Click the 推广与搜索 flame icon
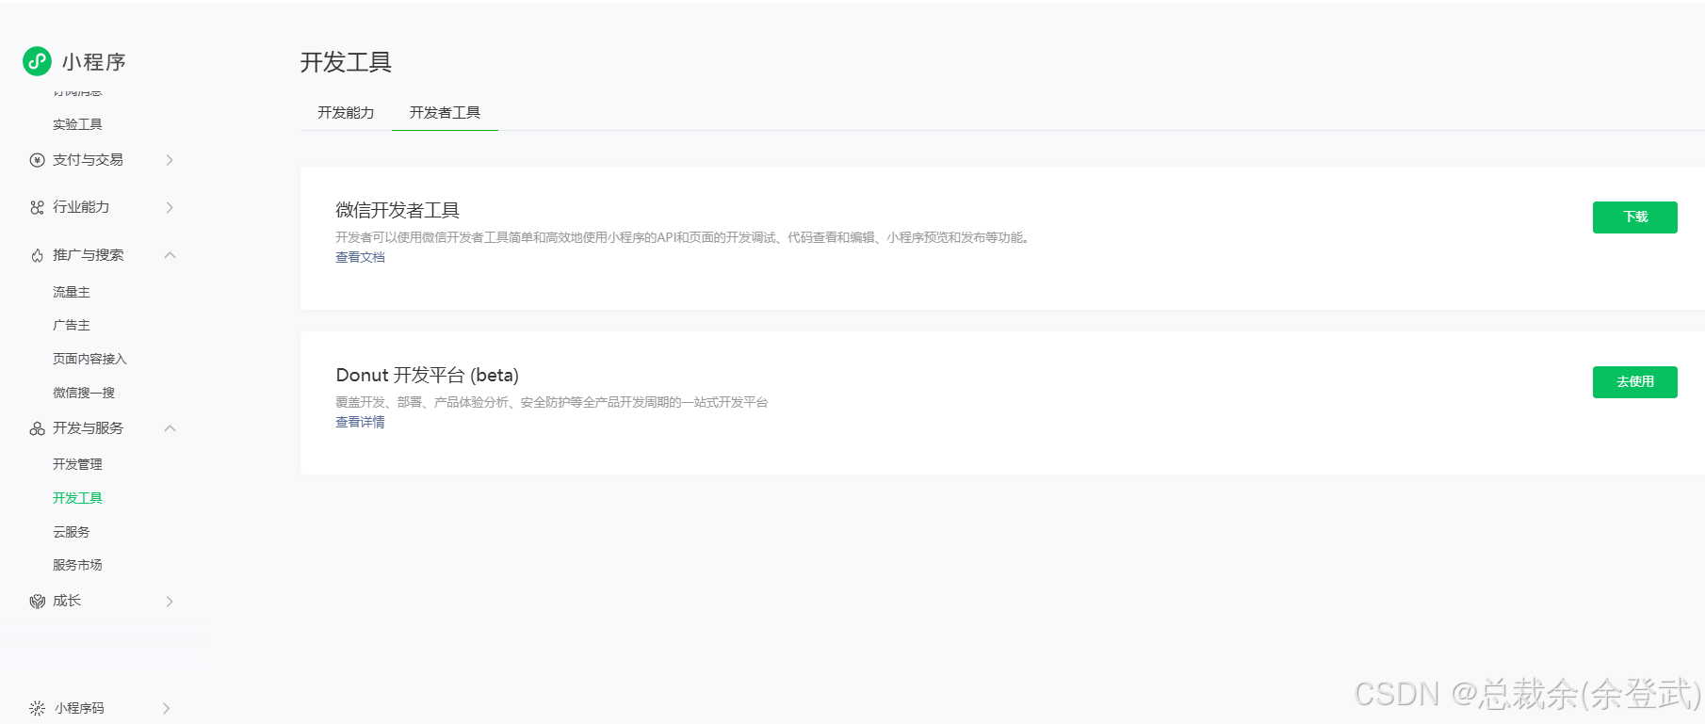The height and width of the screenshot is (724, 1705). coord(38,255)
